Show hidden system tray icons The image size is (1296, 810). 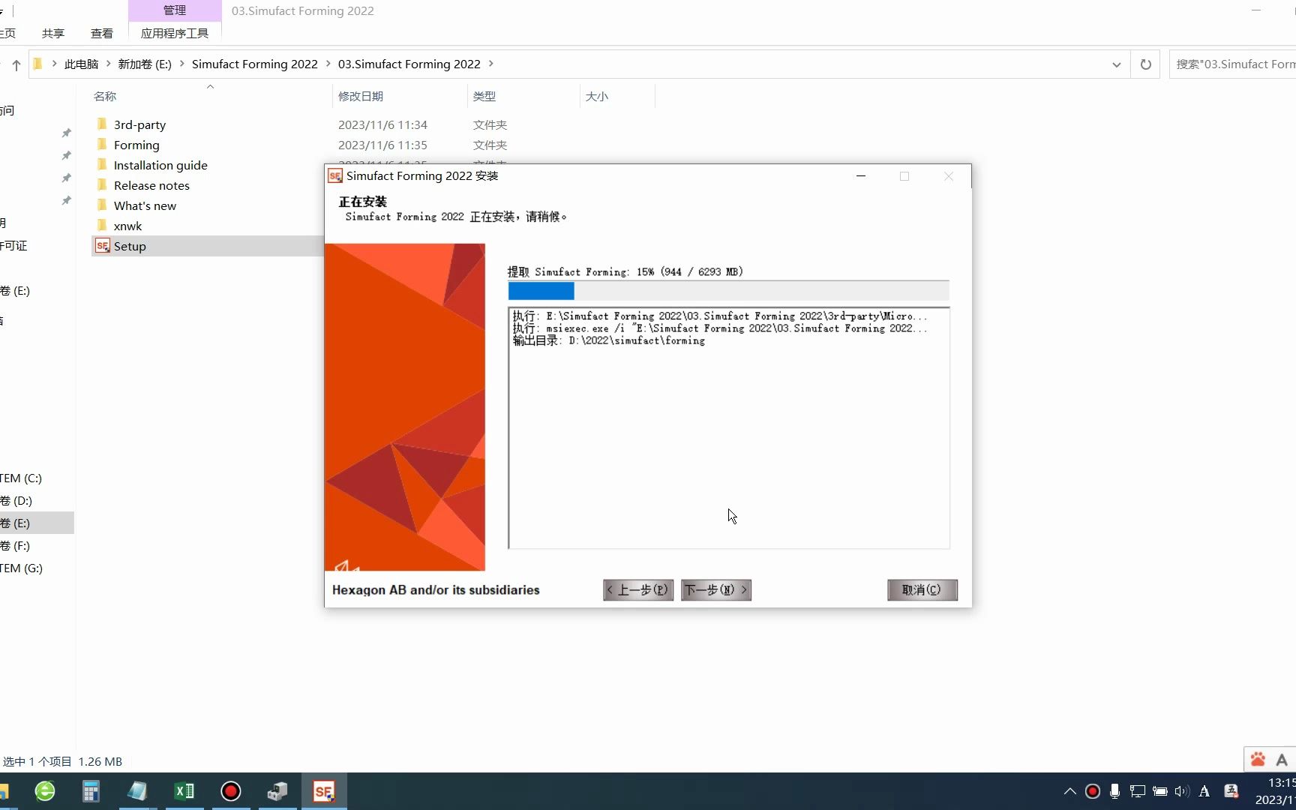(1070, 791)
